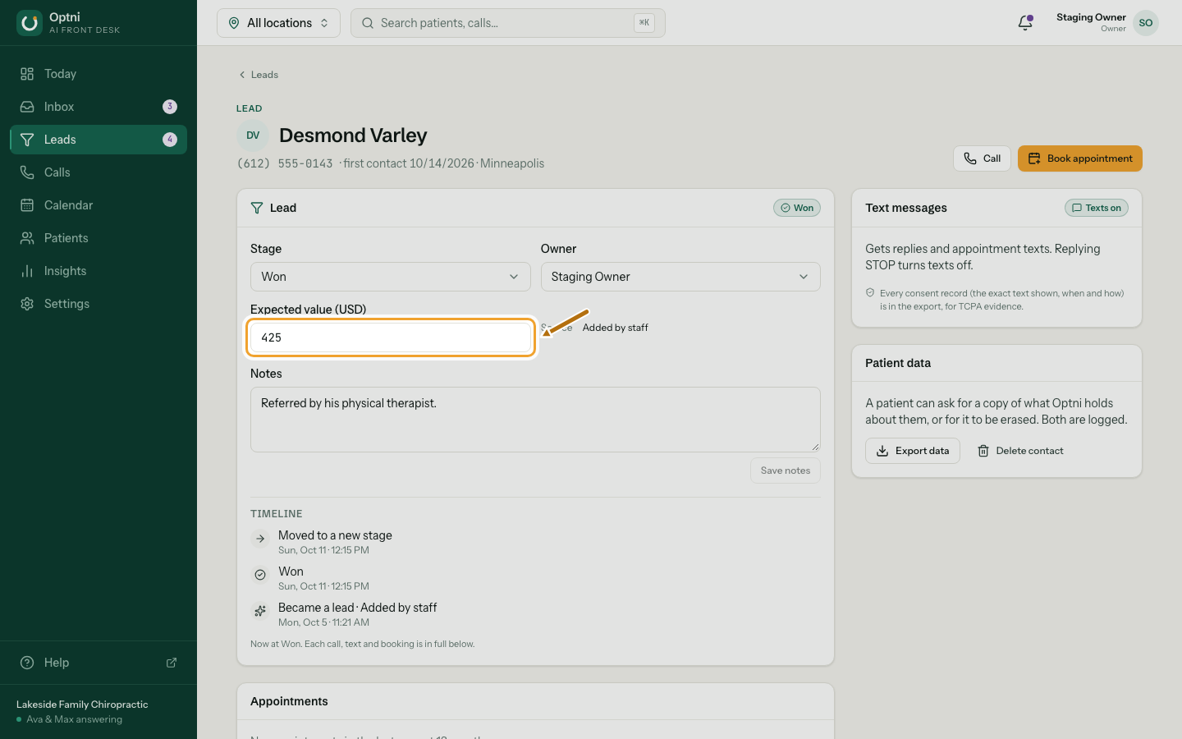Image resolution: width=1182 pixels, height=739 pixels.
Task: Open notifications bell
Action: pyautogui.click(x=1025, y=23)
